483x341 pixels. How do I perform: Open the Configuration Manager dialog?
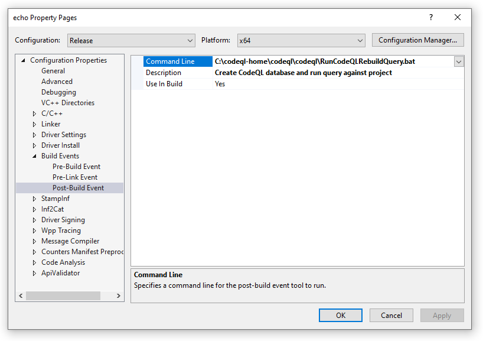(x=417, y=40)
